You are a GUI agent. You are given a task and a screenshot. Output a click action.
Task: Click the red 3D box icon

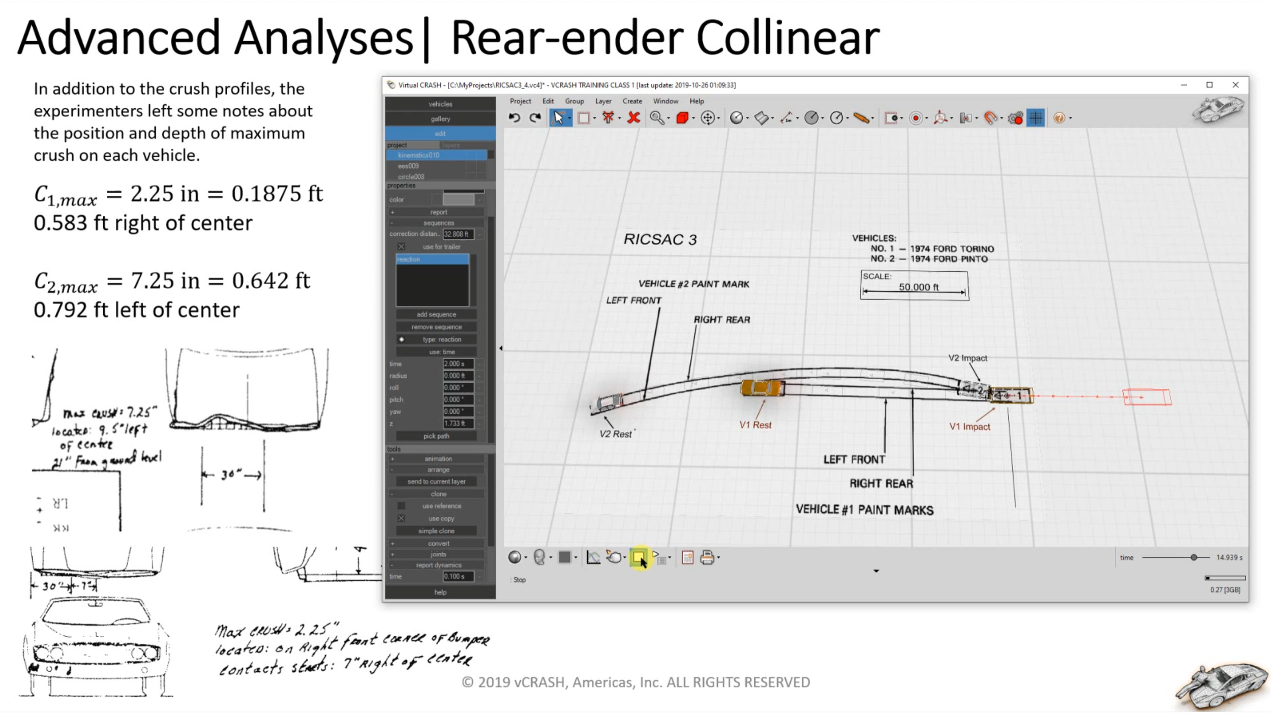click(x=682, y=118)
